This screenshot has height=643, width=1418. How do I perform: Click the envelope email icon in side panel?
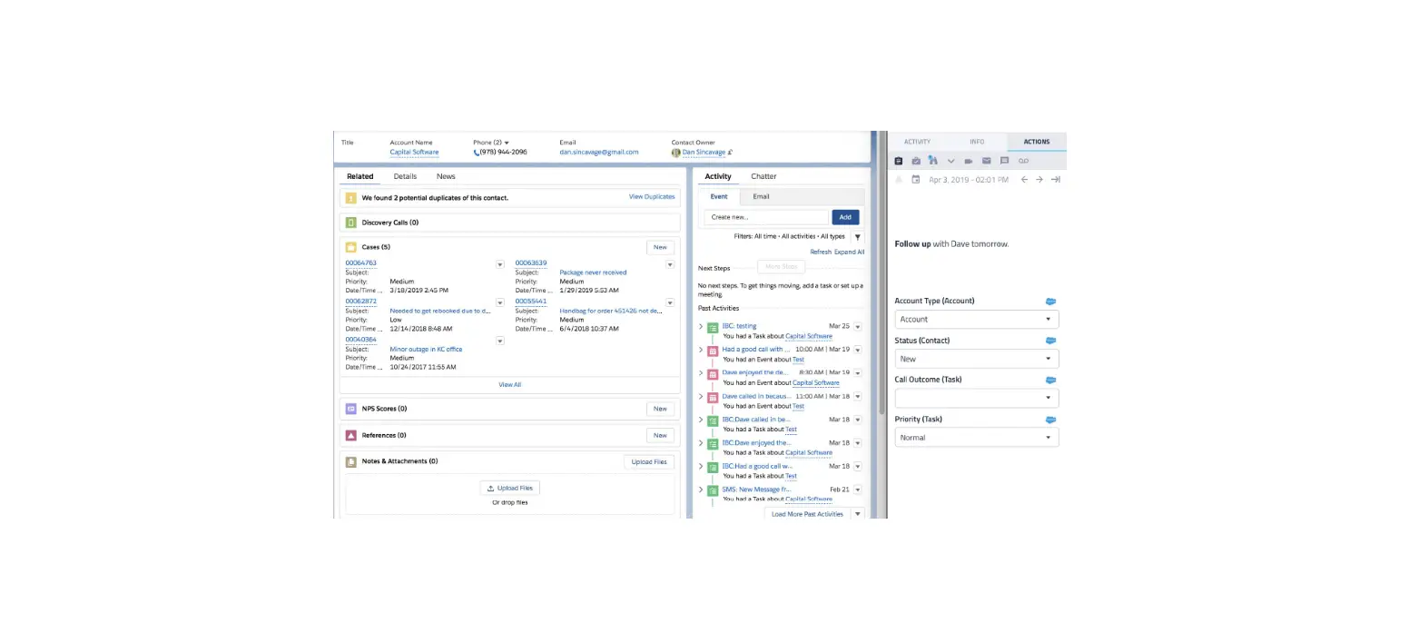click(x=987, y=161)
